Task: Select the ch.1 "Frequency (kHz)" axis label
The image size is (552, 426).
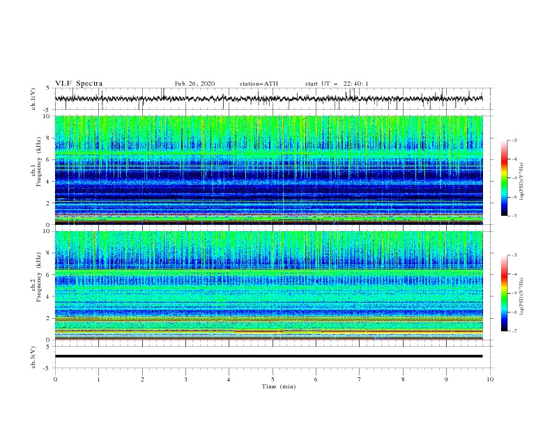Action: tap(39, 160)
